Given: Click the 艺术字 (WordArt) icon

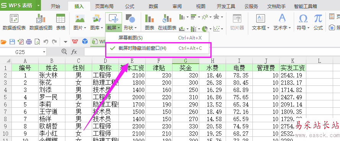Looking at the screenshot, I should [282, 18].
